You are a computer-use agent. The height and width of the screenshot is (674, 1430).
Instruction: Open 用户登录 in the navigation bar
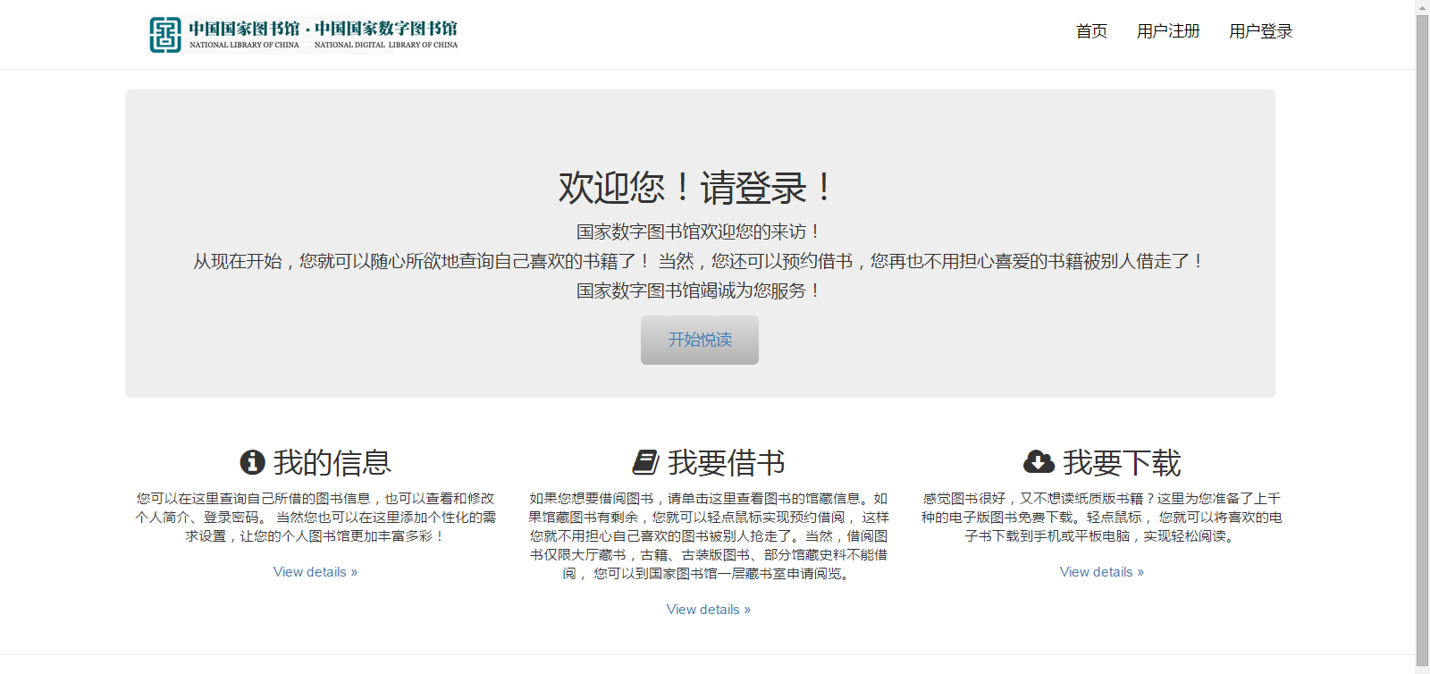[x=1260, y=31]
